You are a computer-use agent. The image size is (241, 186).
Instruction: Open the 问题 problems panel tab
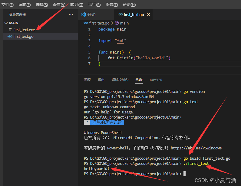(x=87, y=80)
